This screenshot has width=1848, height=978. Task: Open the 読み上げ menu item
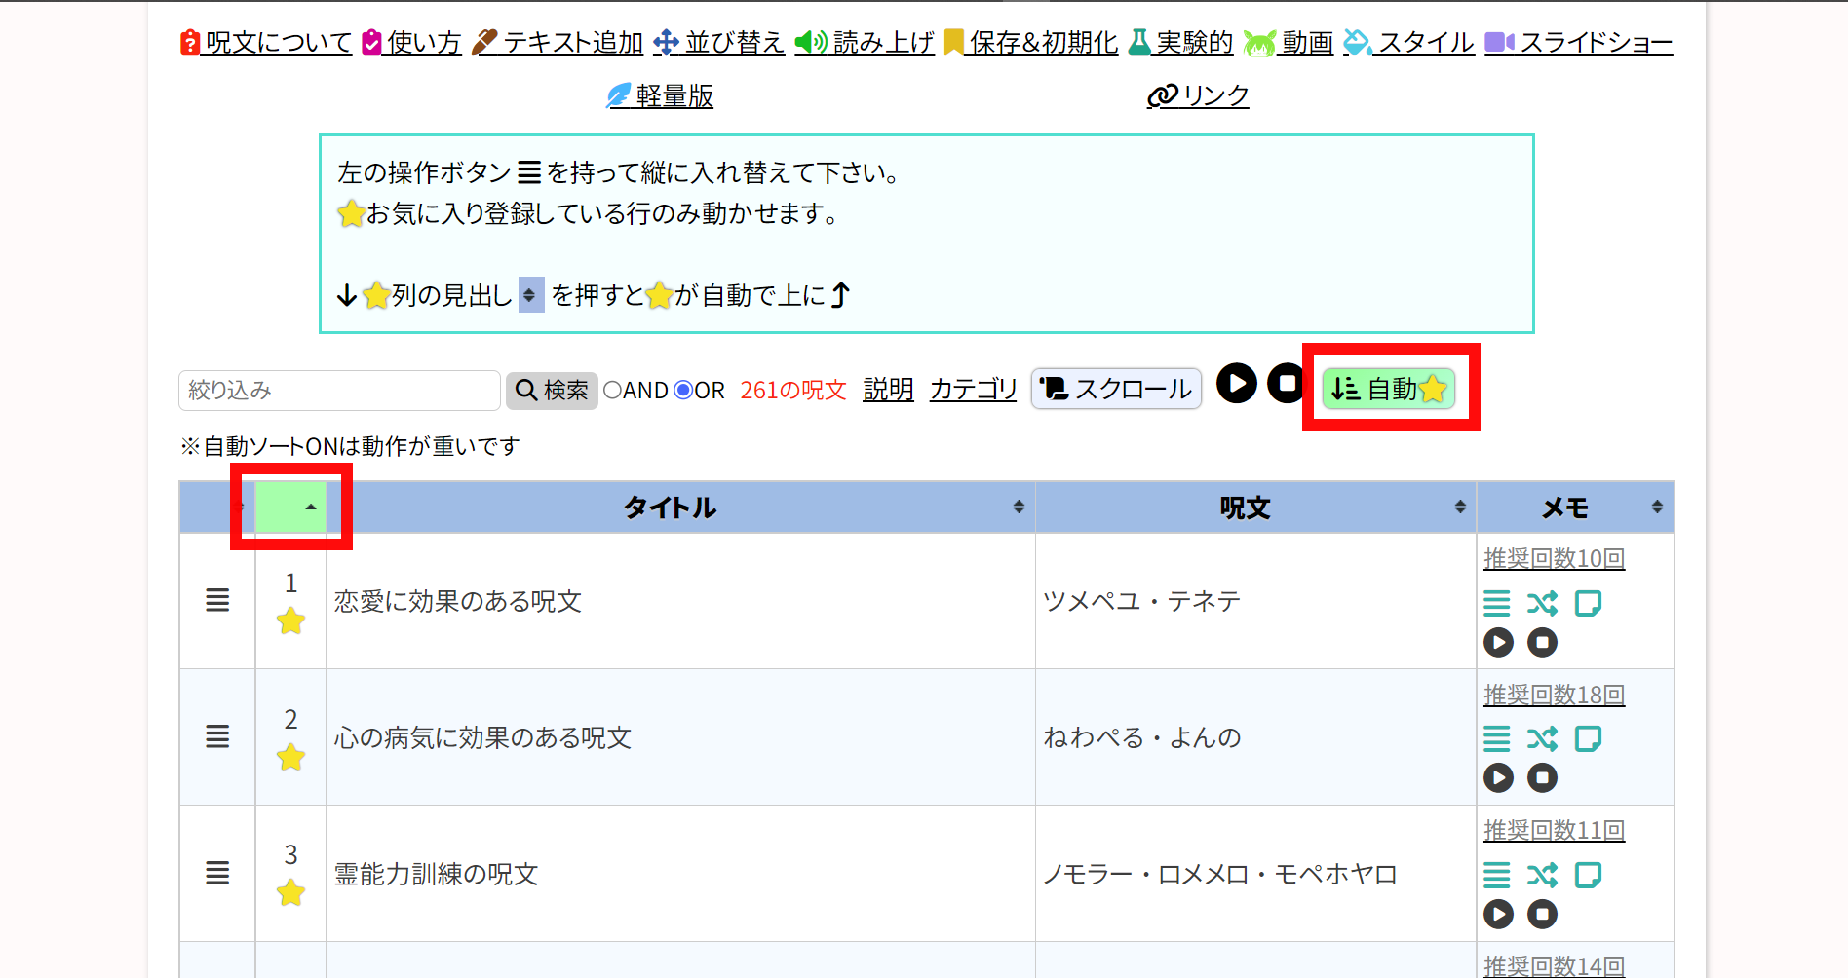(865, 43)
